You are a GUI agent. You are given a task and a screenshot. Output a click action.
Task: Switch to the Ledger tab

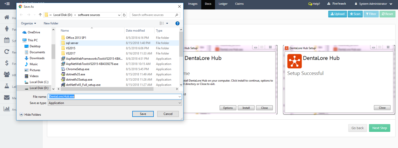click(x=223, y=4)
